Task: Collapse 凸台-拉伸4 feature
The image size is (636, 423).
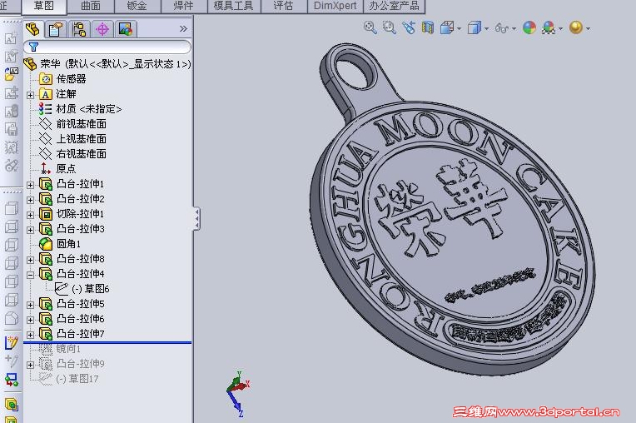Action: [31, 276]
